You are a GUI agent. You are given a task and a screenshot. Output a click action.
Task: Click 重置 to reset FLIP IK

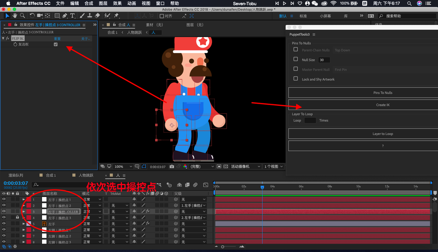pyautogui.click(x=57, y=39)
